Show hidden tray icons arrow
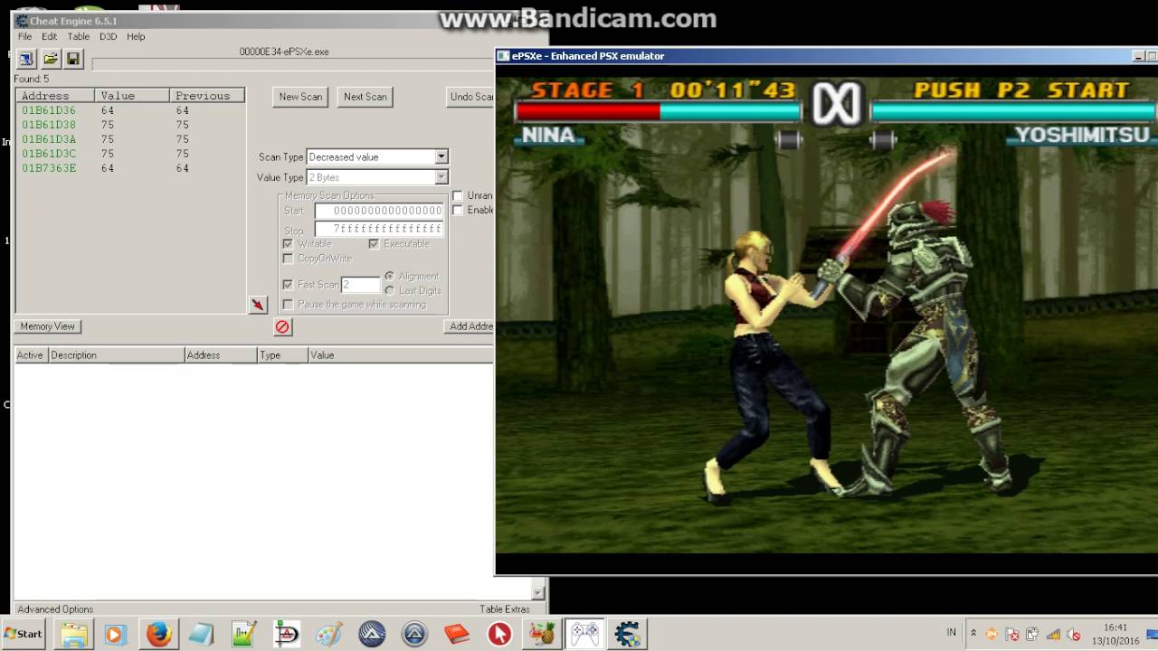Screen dimensions: 1158x651 coord(973,634)
